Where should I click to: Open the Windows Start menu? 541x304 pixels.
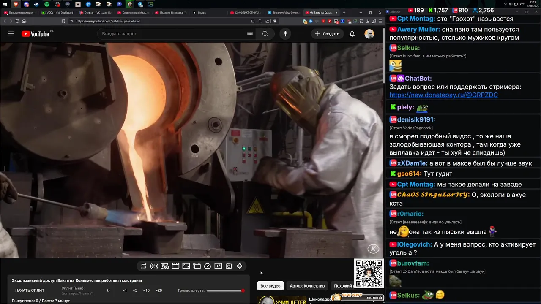[5, 4]
